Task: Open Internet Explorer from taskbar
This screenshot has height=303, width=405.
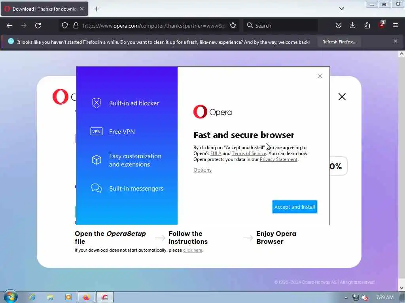Action: click(x=32, y=297)
